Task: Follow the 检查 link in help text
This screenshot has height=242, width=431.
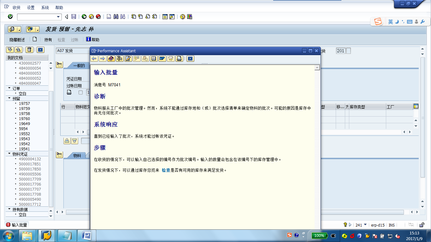Action: (x=166, y=170)
